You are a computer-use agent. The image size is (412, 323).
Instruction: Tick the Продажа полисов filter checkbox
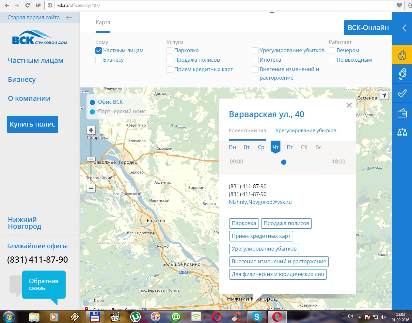(x=170, y=60)
